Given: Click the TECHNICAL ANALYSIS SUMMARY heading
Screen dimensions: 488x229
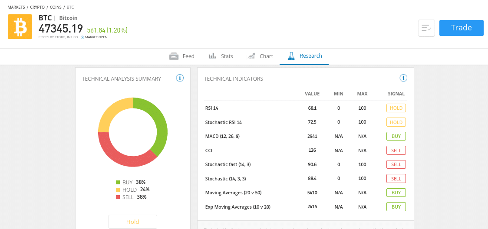Looking at the screenshot, I should 122,79.
